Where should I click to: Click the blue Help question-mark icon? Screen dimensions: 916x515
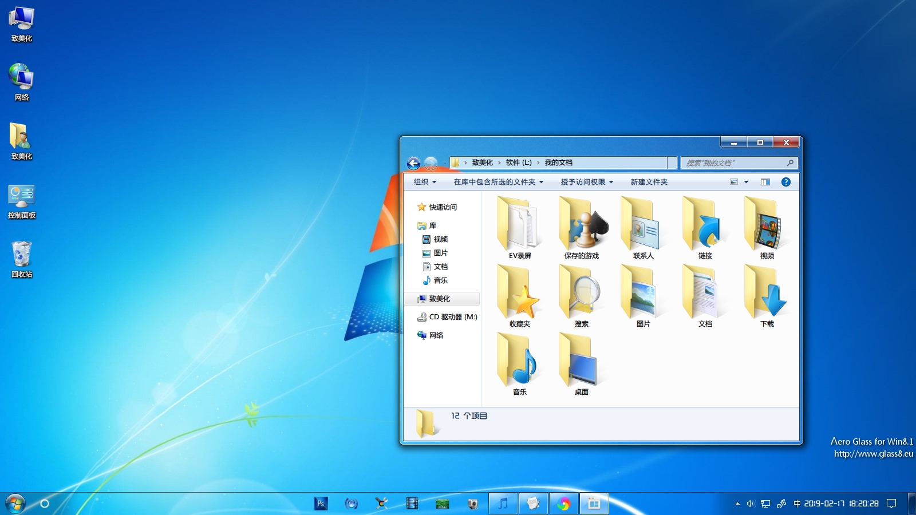(785, 181)
